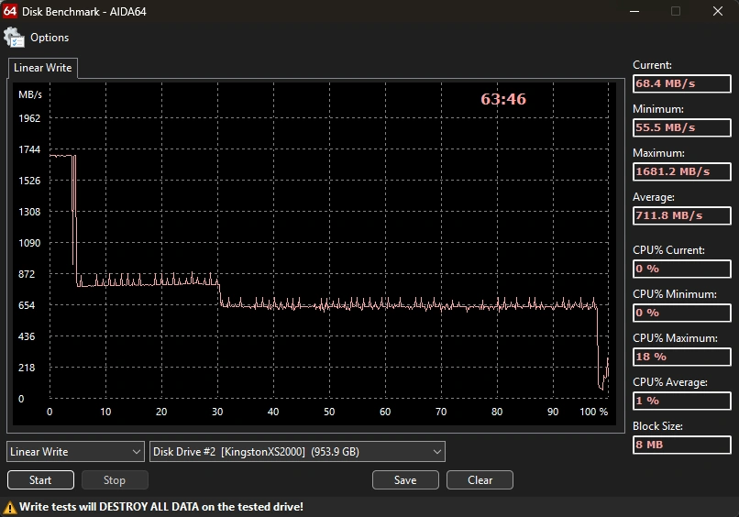This screenshot has height=517, width=739.
Task: Click the Minimum value 55.5 MB/s field
Action: 682,127
